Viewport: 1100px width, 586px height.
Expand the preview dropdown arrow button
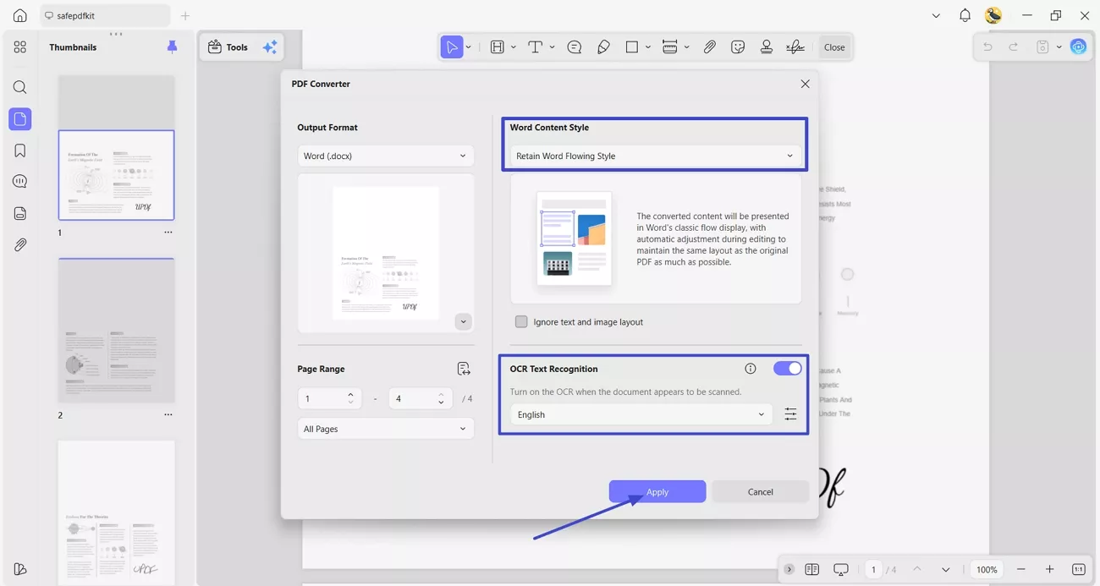pyautogui.click(x=463, y=321)
